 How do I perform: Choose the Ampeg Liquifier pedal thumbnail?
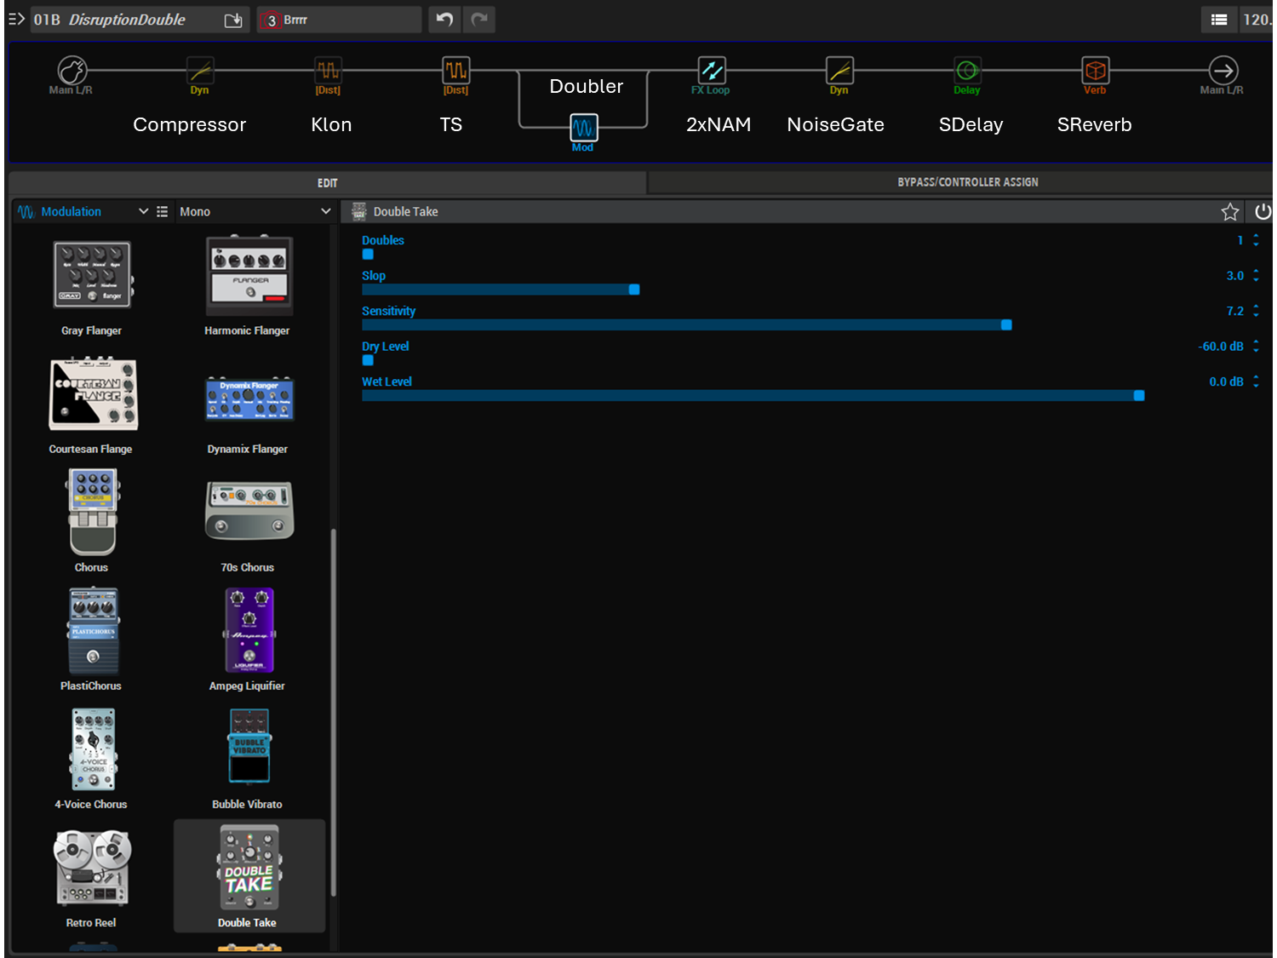pos(249,630)
